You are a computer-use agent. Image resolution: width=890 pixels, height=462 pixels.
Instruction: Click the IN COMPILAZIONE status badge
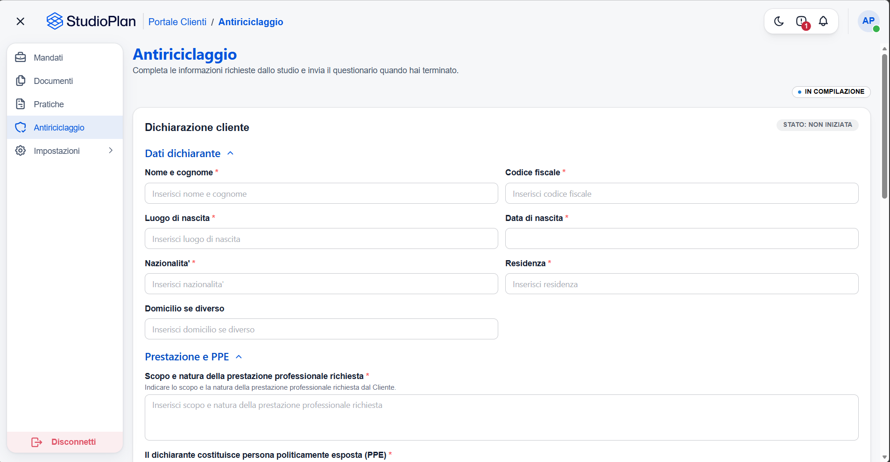(x=831, y=92)
